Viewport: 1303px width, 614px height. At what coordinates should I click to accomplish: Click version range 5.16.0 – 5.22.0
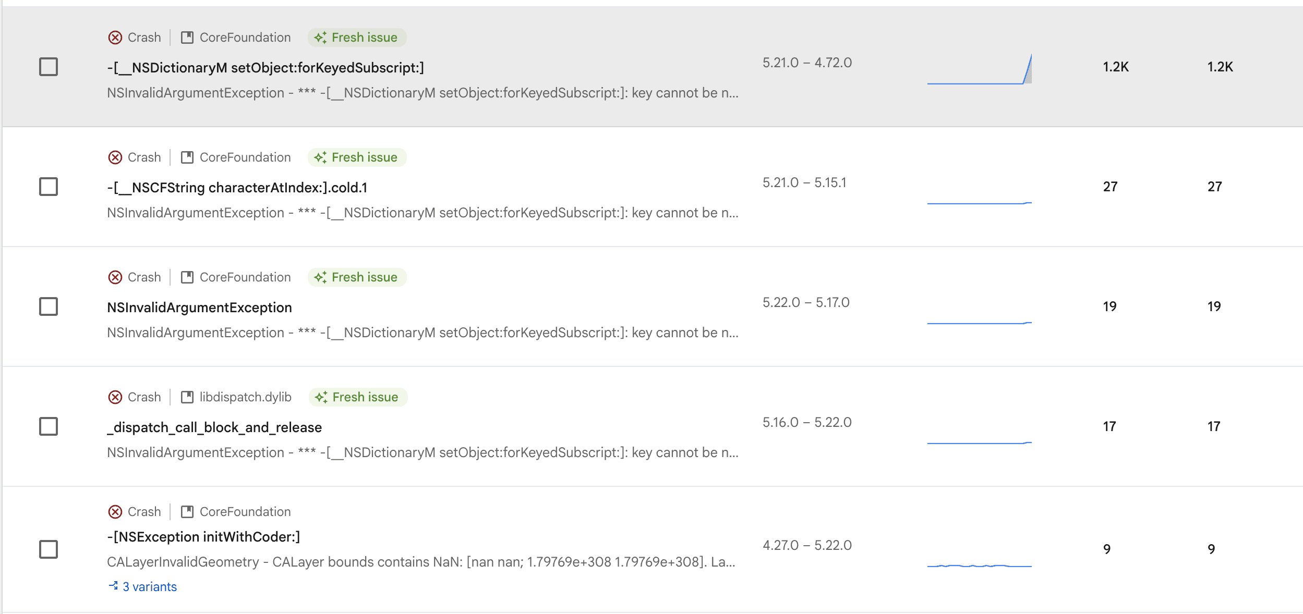[807, 422]
